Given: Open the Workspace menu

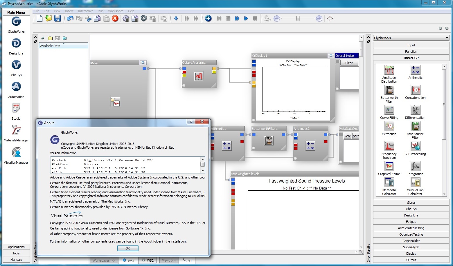Looking at the screenshot, I should [x=116, y=11].
